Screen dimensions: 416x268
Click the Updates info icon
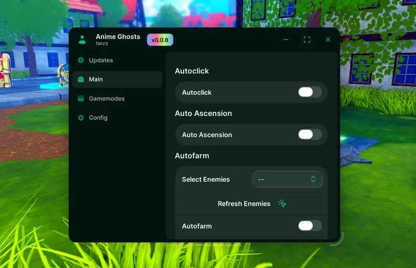(81, 60)
